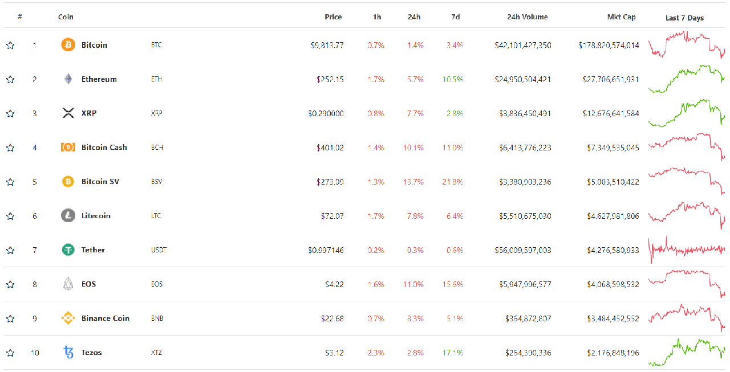The width and height of the screenshot is (730, 372).
Task: Open the Binance Coin name link
Action: tap(106, 318)
